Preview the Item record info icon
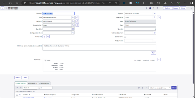Image resolution: width=195 pixels, height=98 pixels. (77, 17)
